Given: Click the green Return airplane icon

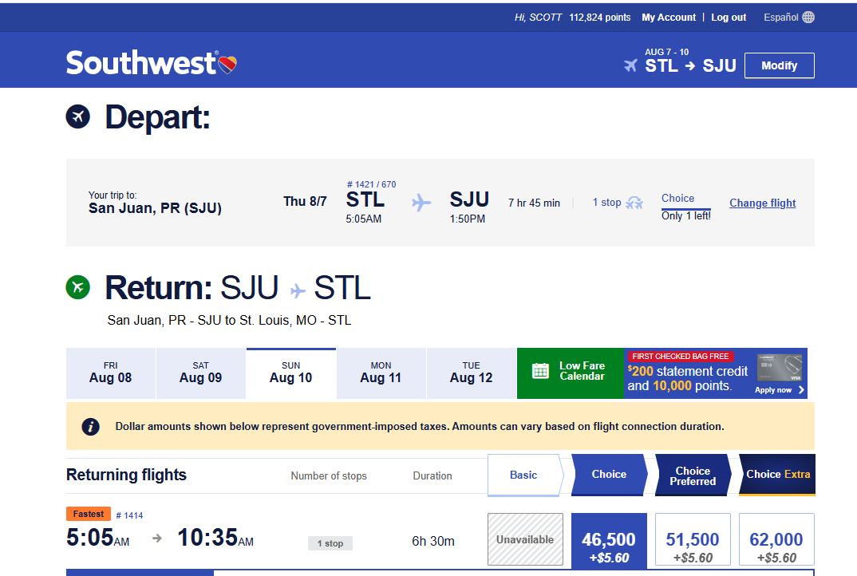Looking at the screenshot, I should click(x=77, y=287).
